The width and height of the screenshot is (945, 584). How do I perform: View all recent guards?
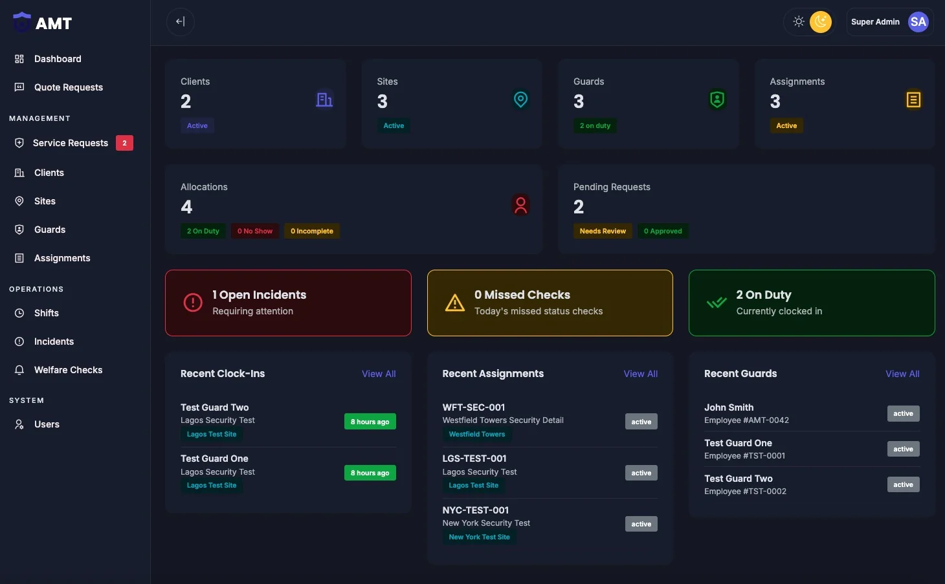[902, 374]
